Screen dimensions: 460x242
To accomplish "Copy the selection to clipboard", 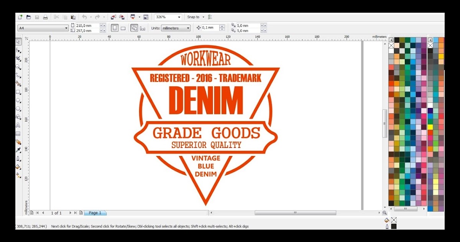I will coord(65,17).
